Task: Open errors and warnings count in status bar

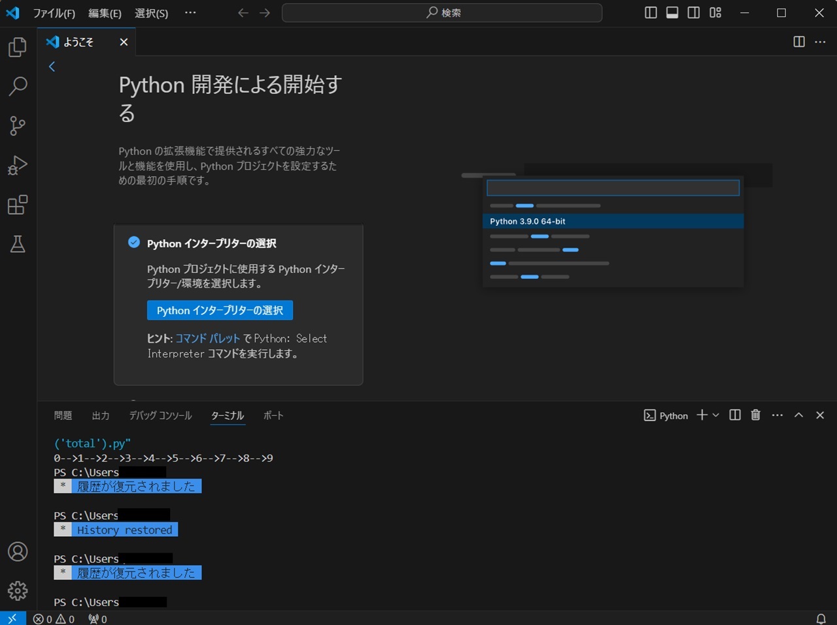Action: click(54, 618)
